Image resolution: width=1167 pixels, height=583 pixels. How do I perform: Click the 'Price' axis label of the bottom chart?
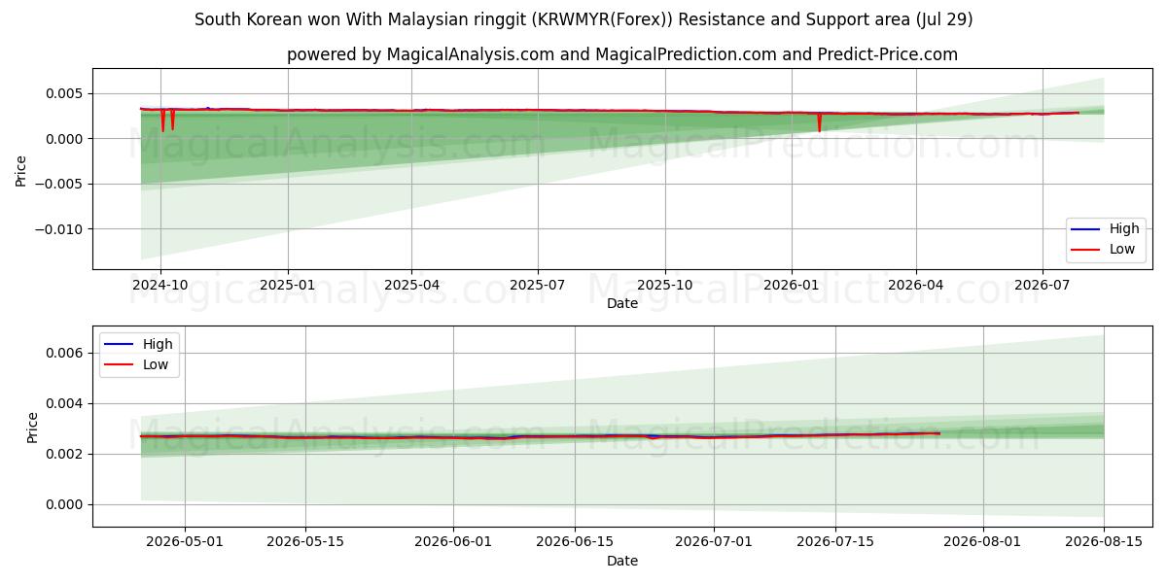coord(32,427)
